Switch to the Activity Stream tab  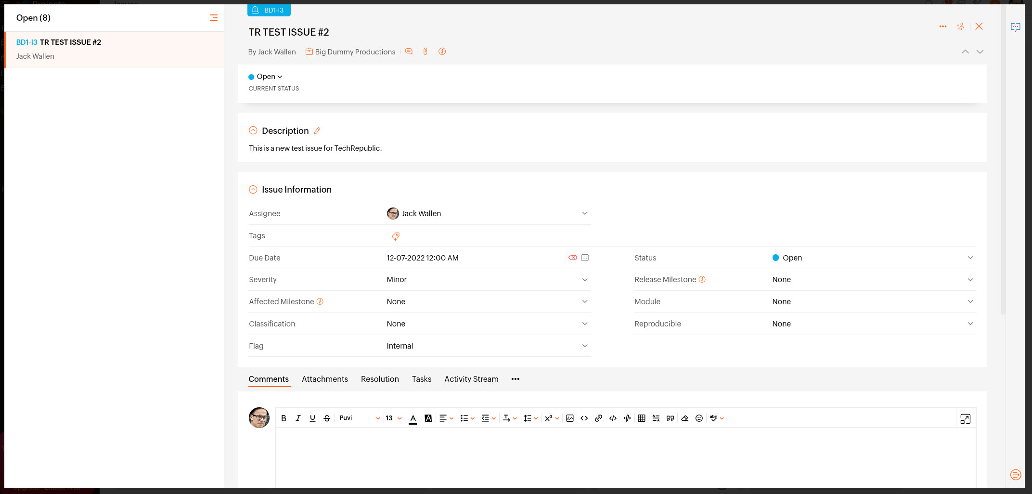coord(471,379)
